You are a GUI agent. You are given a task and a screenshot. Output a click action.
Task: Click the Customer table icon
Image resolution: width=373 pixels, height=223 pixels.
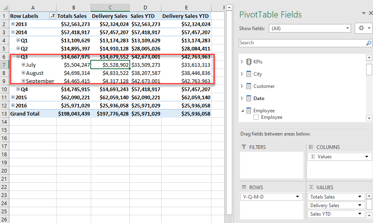point(249,86)
